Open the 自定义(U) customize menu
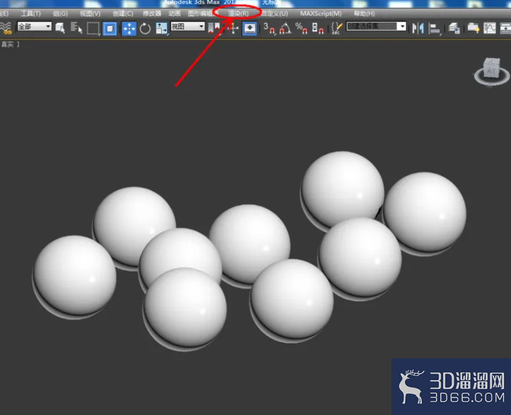 (274, 13)
